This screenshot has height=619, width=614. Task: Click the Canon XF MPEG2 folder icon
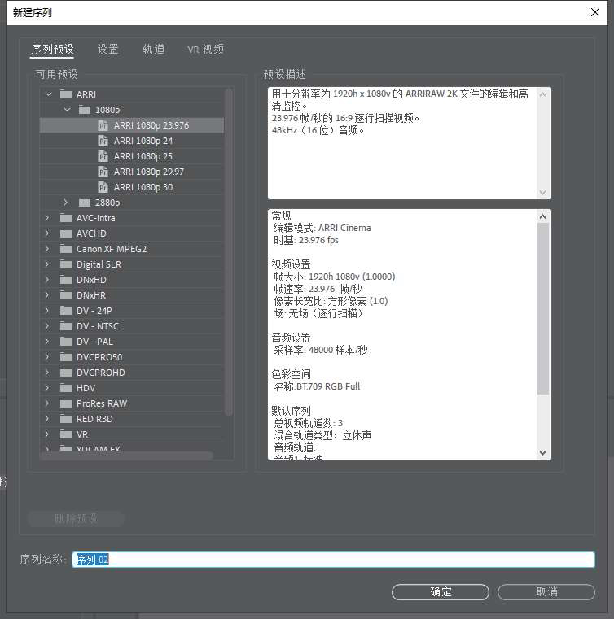click(x=66, y=249)
